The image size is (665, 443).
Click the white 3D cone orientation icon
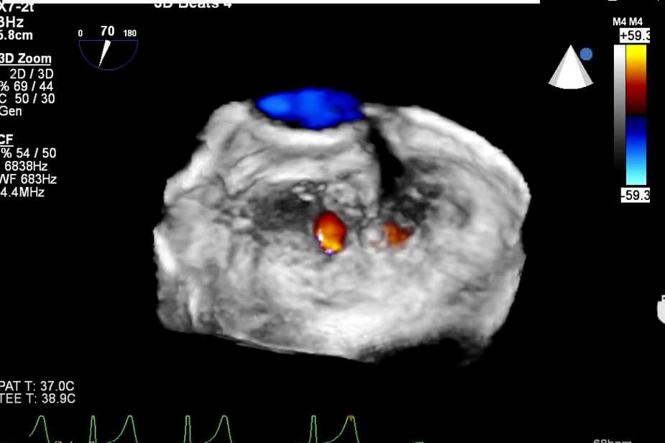[569, 69]
